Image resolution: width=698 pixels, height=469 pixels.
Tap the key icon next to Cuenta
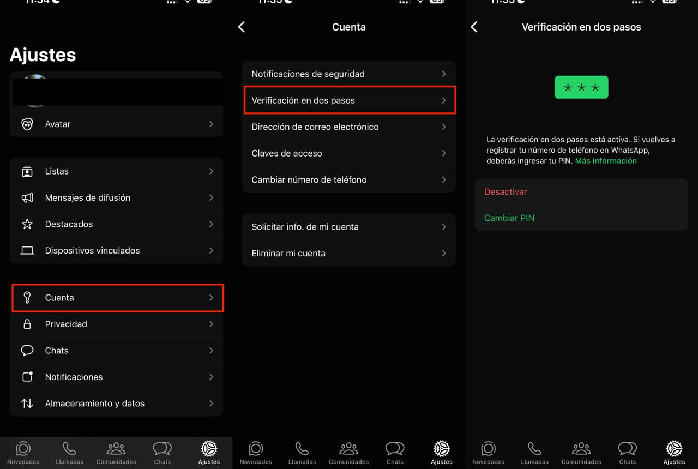(x=27, y=298)
